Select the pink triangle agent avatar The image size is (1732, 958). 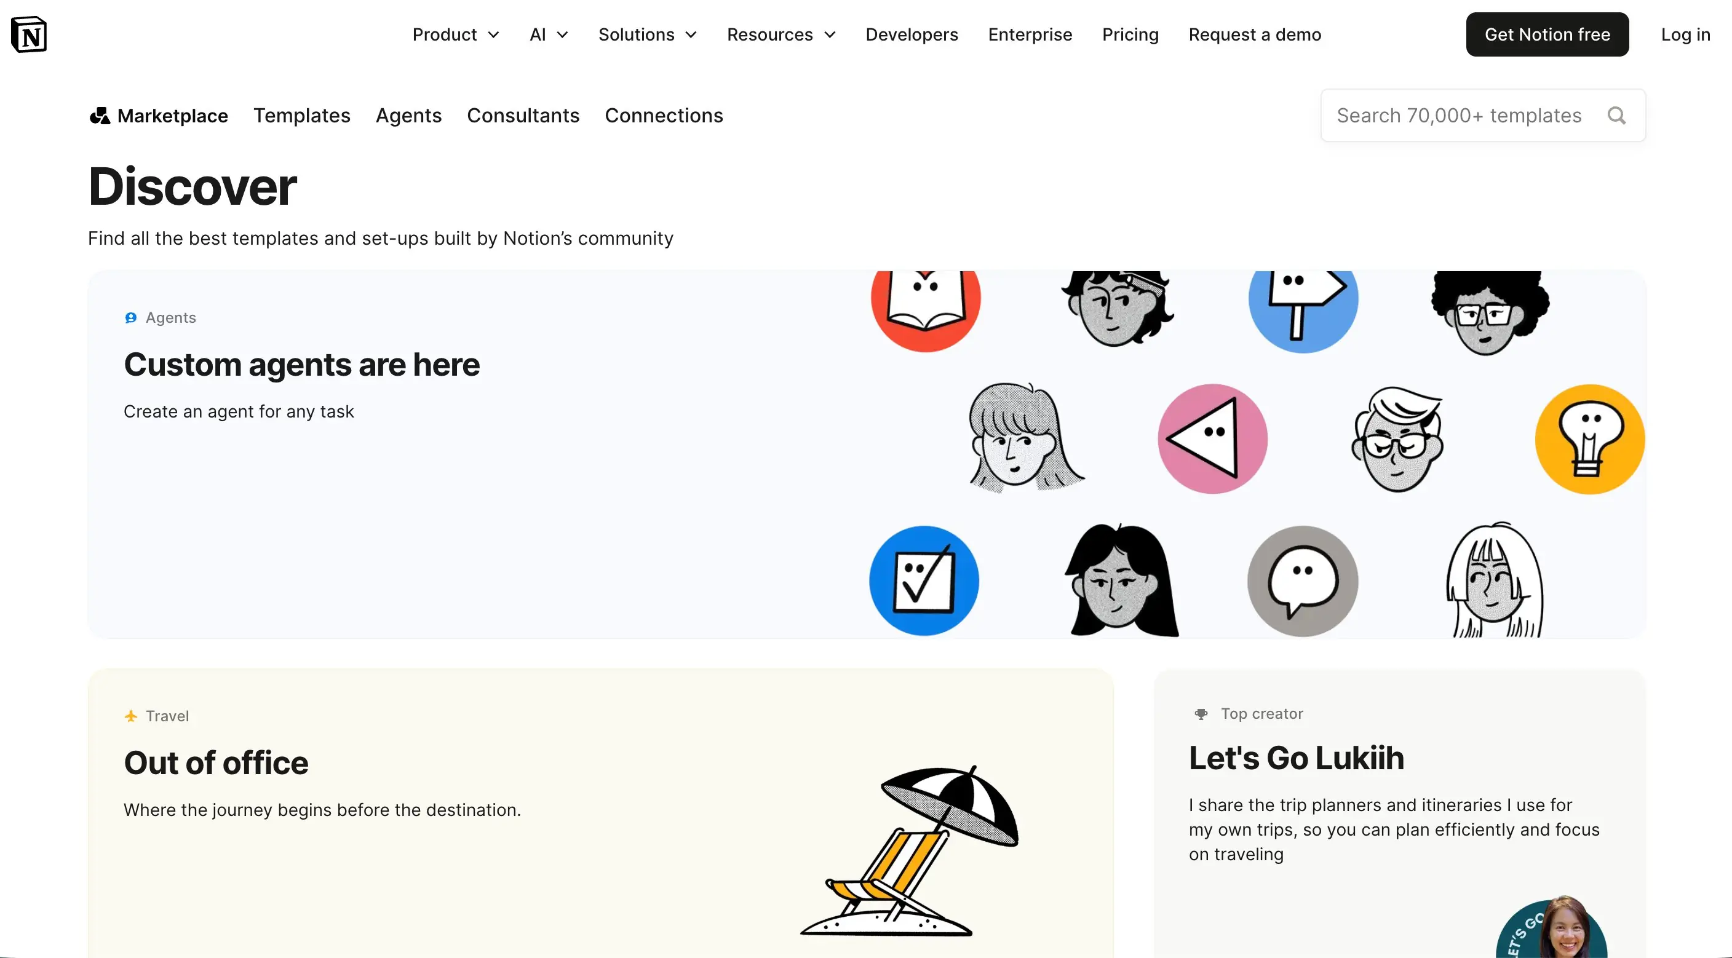tap(1212, 438)
